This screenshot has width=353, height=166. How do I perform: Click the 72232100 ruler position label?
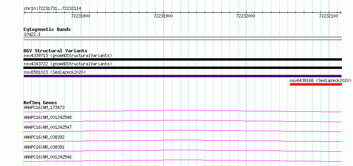[x=328, y=16]
